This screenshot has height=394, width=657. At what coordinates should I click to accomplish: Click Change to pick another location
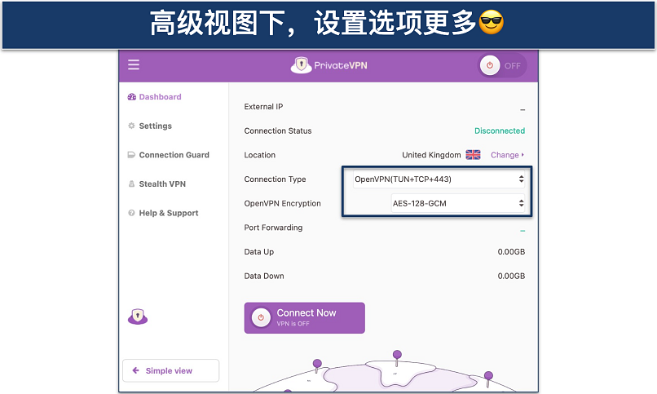(x=507, y=155)
